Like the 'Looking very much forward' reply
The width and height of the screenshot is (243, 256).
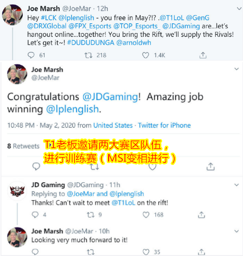tap(146, 252)
